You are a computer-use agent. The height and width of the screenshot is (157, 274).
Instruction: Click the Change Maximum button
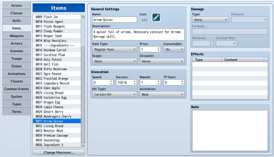point(59,152)
